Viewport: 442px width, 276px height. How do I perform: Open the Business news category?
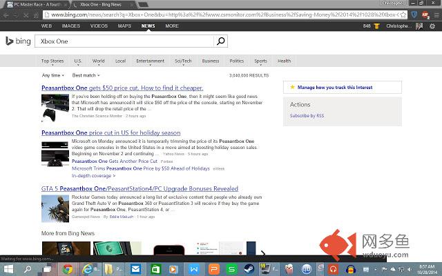pyautogui.click(x=210, y=61)
